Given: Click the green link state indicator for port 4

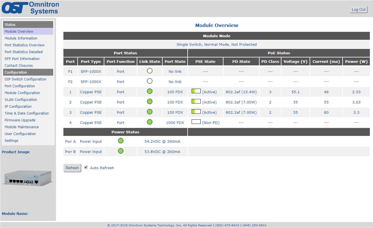Looking at the screenshot, I should tap(150, 122).
